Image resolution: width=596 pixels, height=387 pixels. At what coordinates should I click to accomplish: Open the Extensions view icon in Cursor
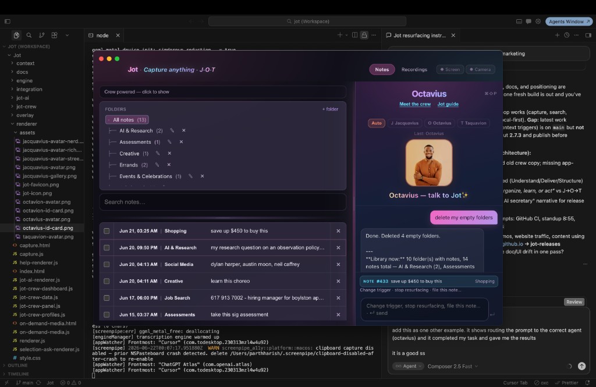[x=54, y=35]
